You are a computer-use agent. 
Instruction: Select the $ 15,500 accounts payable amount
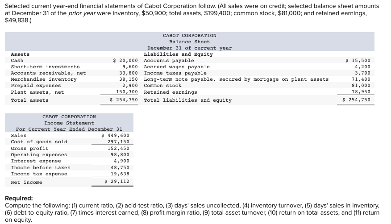[x=358, y=61]
